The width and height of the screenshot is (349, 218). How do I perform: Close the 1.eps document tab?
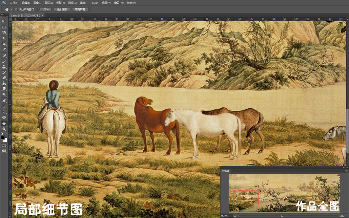point(42,16)
